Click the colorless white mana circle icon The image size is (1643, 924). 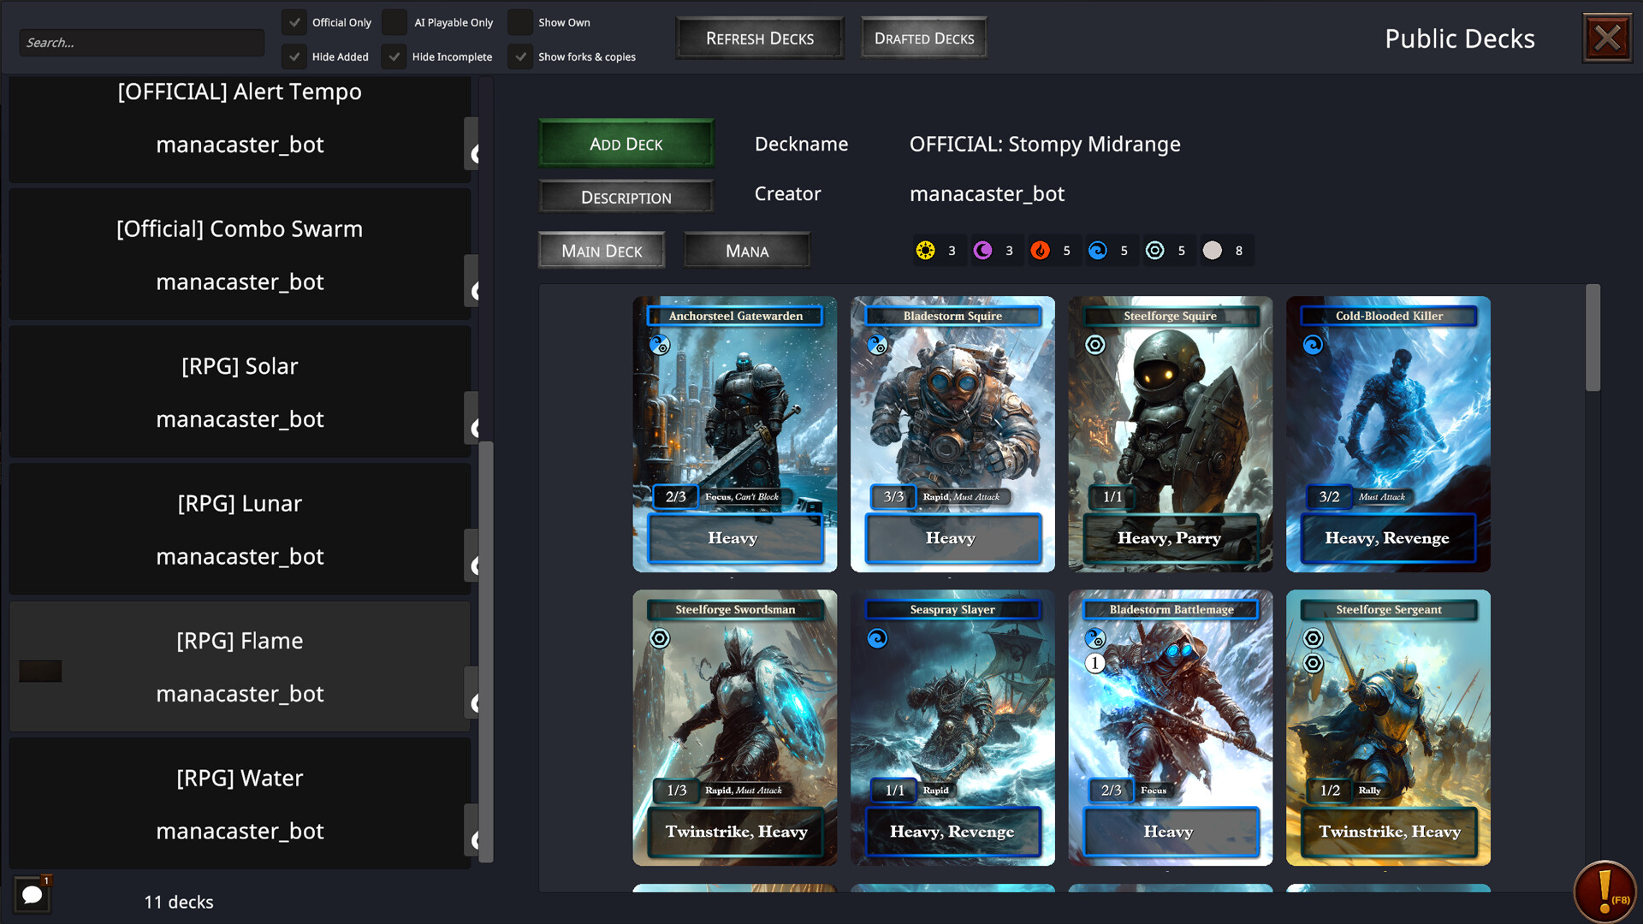1213,251
